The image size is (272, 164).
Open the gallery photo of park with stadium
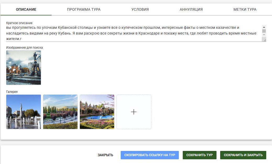tap(60, 112)
